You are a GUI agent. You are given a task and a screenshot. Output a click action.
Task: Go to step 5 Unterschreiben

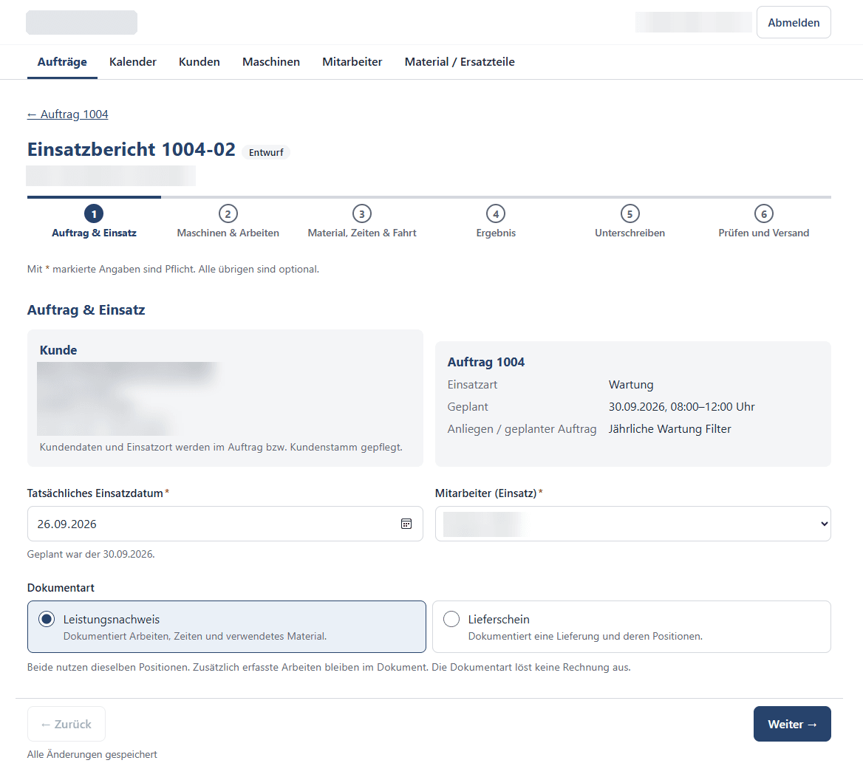click(x=630, y=222)
